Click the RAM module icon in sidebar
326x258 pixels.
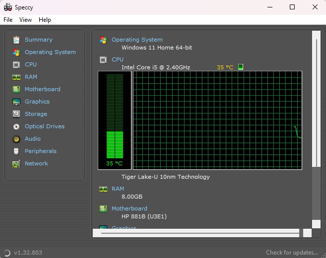pyautogui.click(x=16, y=77)
